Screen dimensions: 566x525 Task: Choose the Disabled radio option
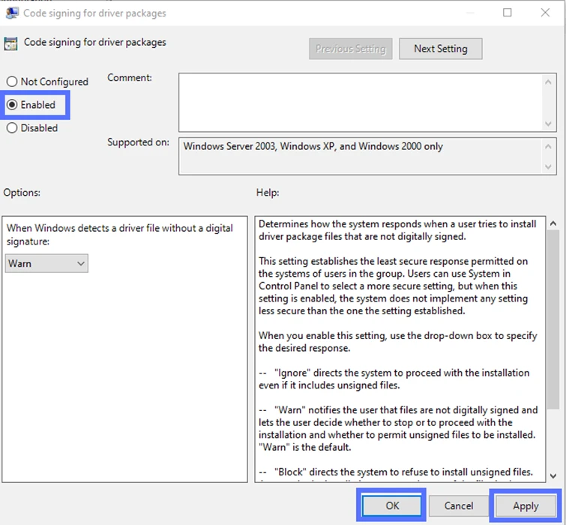point(12,128)
